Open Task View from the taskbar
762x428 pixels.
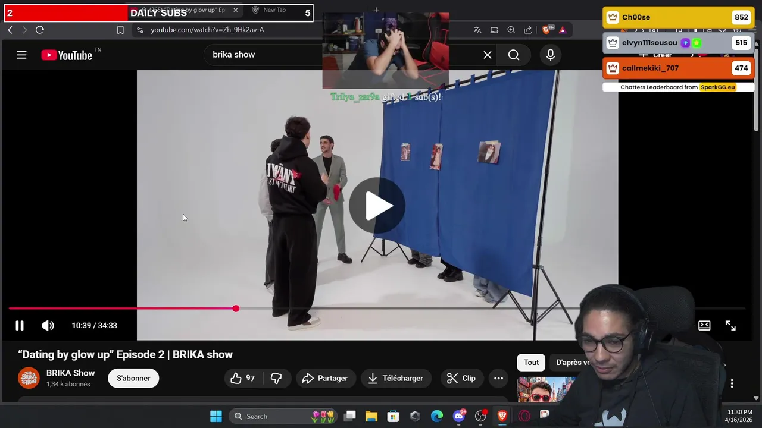350,417
